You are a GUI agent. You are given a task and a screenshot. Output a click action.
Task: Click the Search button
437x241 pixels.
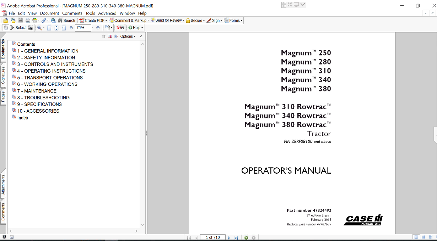click(66, 21)
